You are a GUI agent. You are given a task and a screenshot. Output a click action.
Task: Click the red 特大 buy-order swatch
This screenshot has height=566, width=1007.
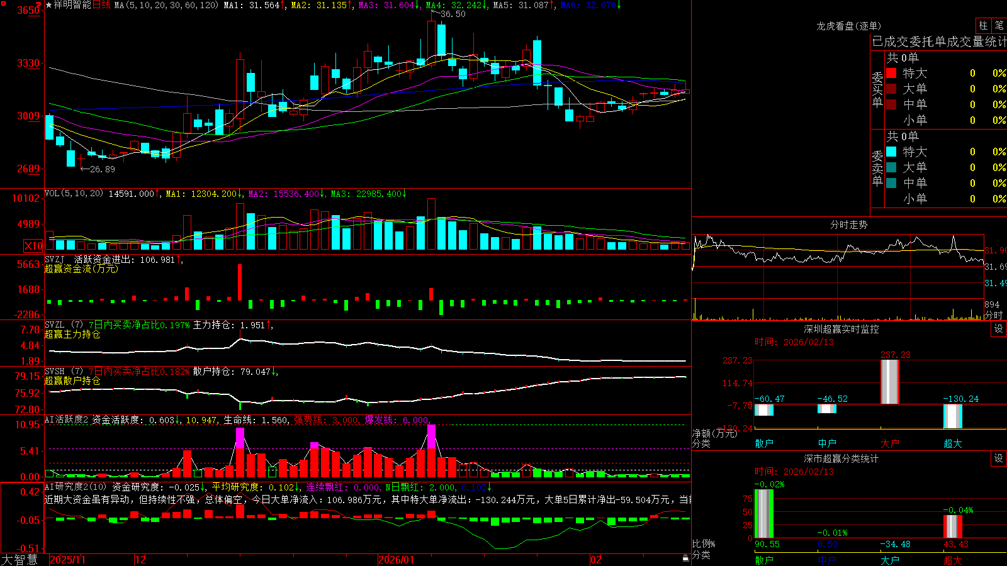click(891, 73)
